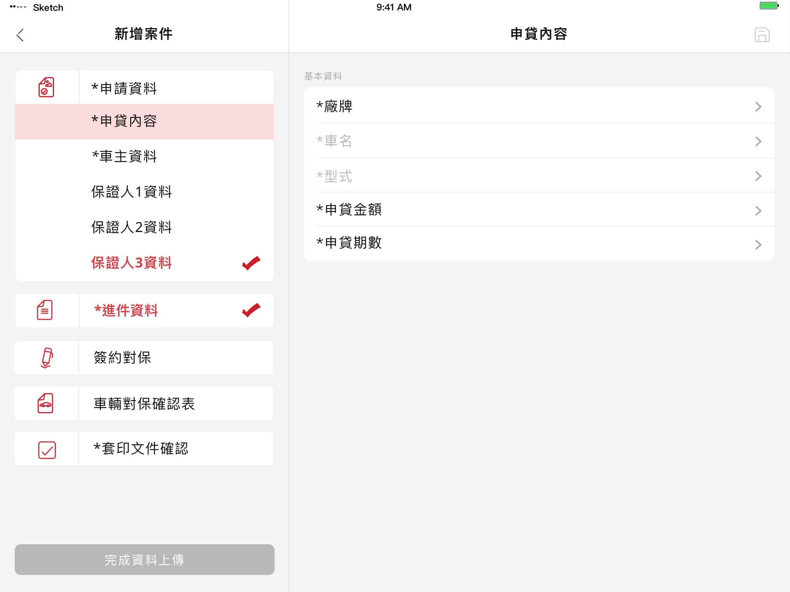Tap the 基本資料 section header
The height and width of the screenshot is (592, 790).
pyautogui.click(x=323, y=76)
